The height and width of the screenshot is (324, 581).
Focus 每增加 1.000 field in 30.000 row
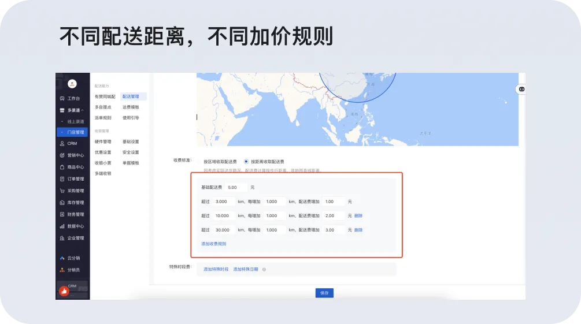[275, 230]
